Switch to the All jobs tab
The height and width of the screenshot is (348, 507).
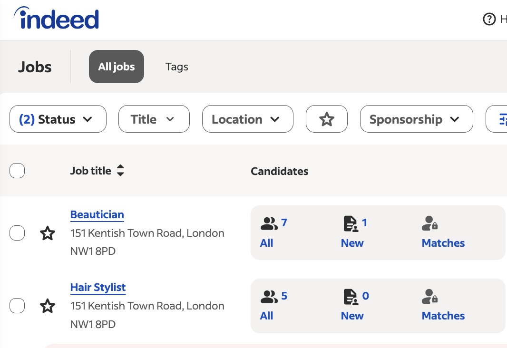click(117, 67)
